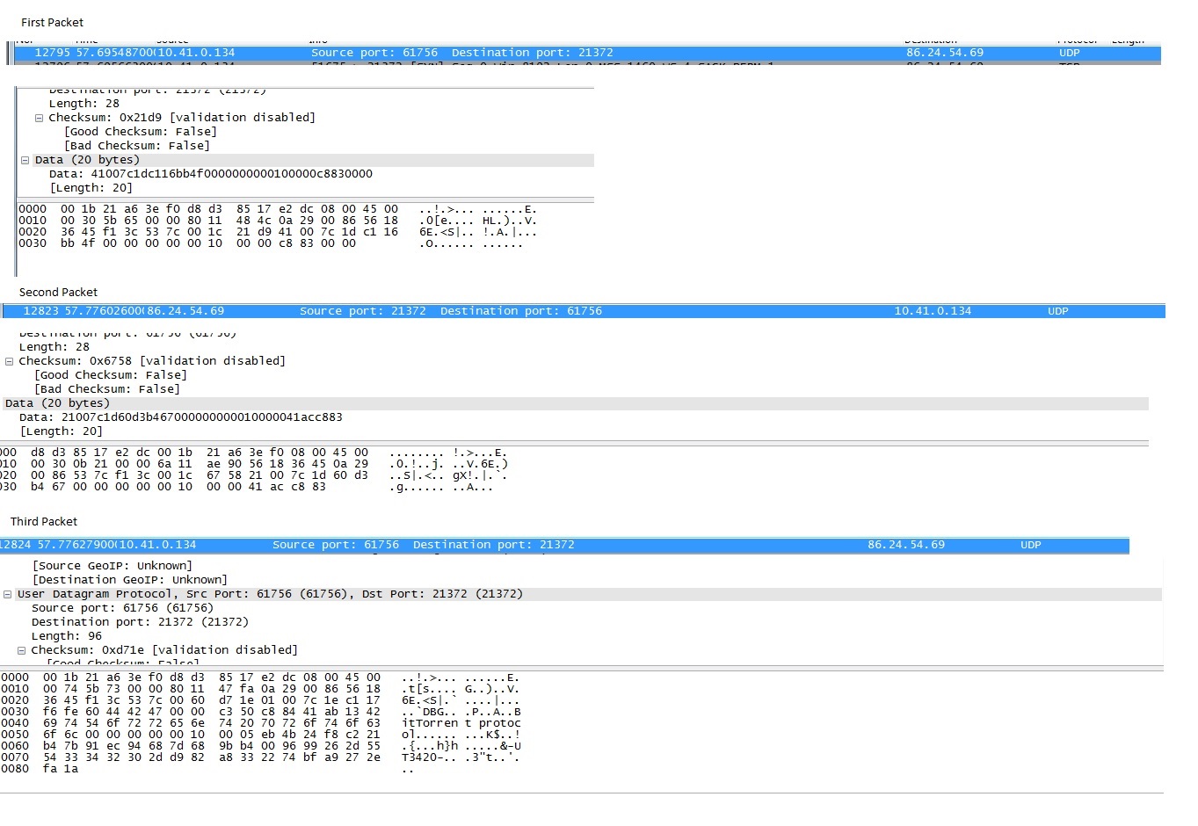Collapse the Checksum: 0x6758 tree node

pos(10,361)
